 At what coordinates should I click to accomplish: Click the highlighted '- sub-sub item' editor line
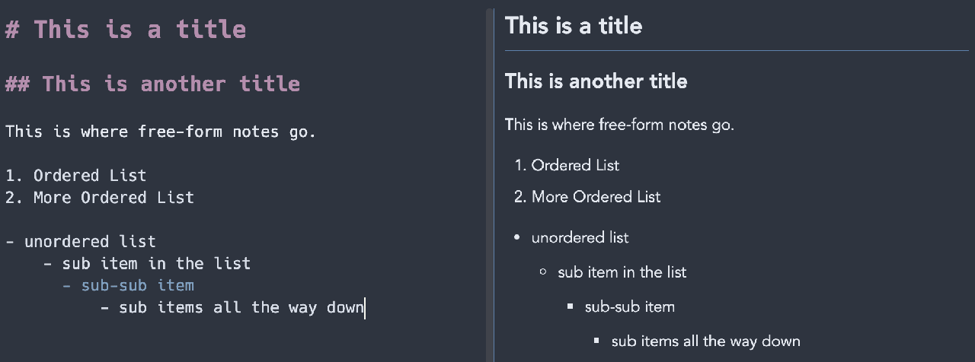point(128,286)
